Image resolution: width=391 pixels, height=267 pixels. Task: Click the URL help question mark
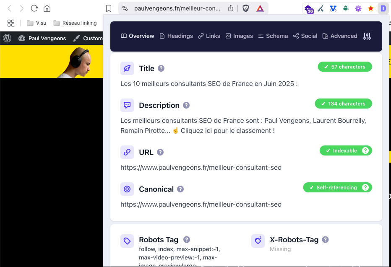pos(160,152)
